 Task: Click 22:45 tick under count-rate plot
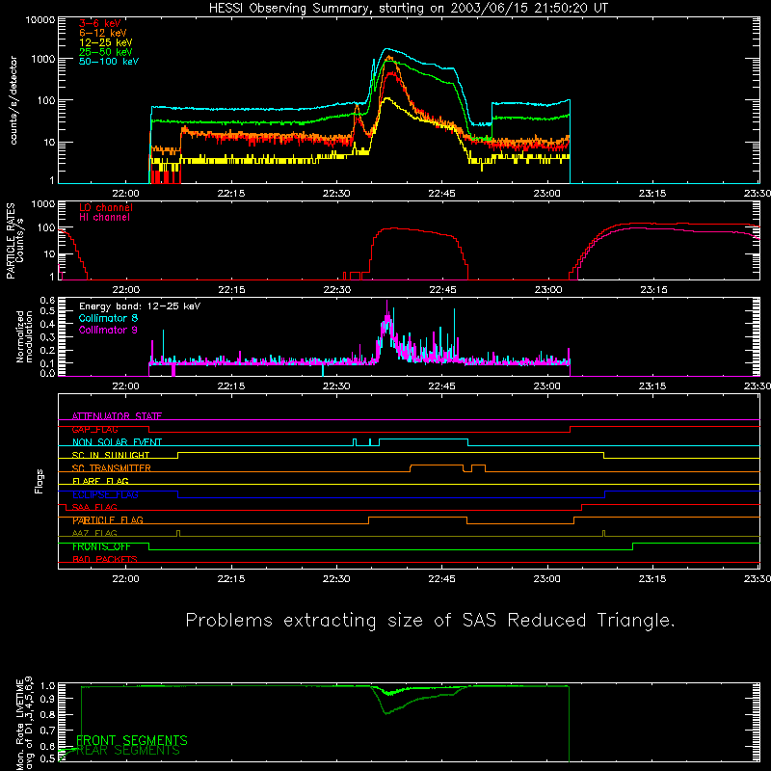(441, 194)
